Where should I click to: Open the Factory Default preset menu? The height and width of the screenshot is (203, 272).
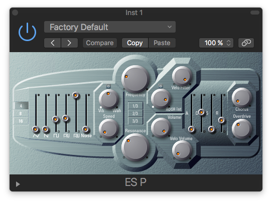[x=110, y=27]
